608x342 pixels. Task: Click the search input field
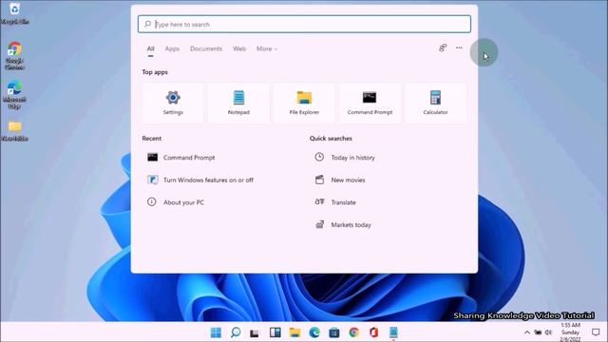pyautogui.click(x=304, y=24)
